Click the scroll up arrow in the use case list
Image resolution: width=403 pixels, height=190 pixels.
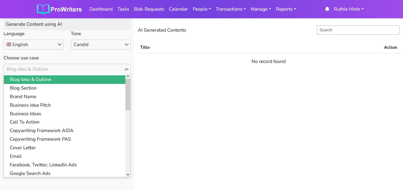coord(128,76)
